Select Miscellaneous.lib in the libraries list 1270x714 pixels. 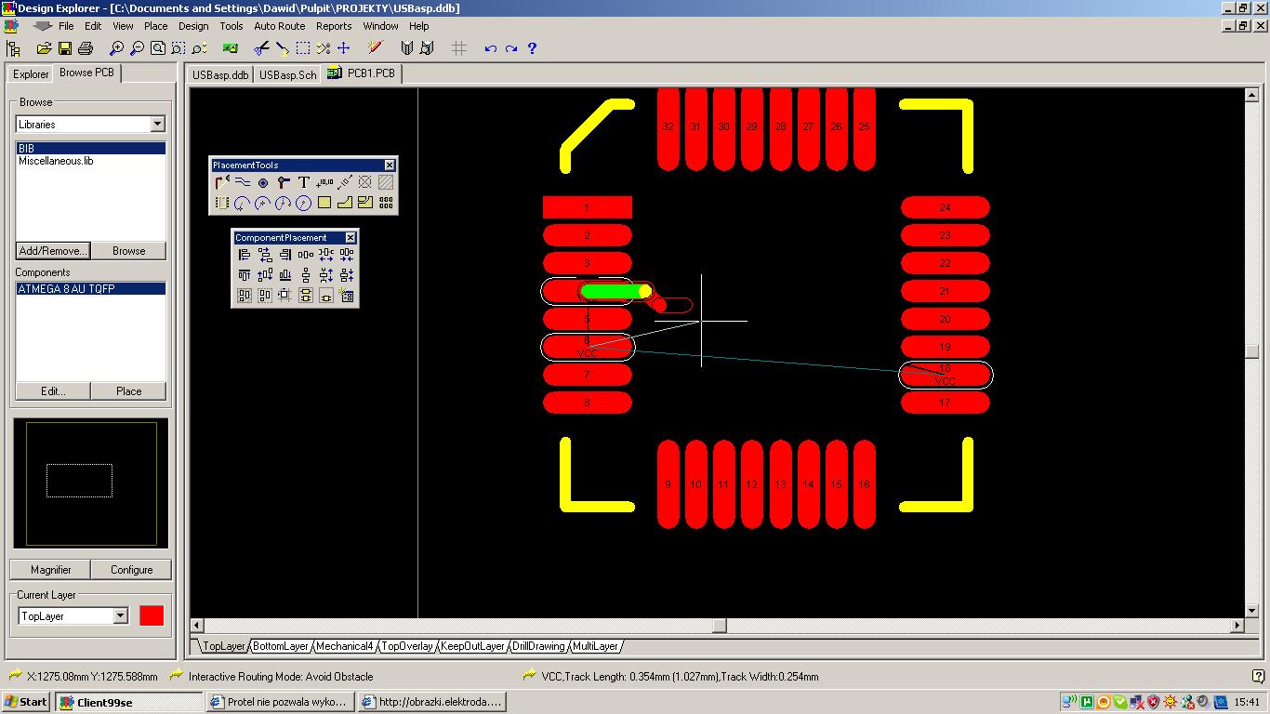56,161
